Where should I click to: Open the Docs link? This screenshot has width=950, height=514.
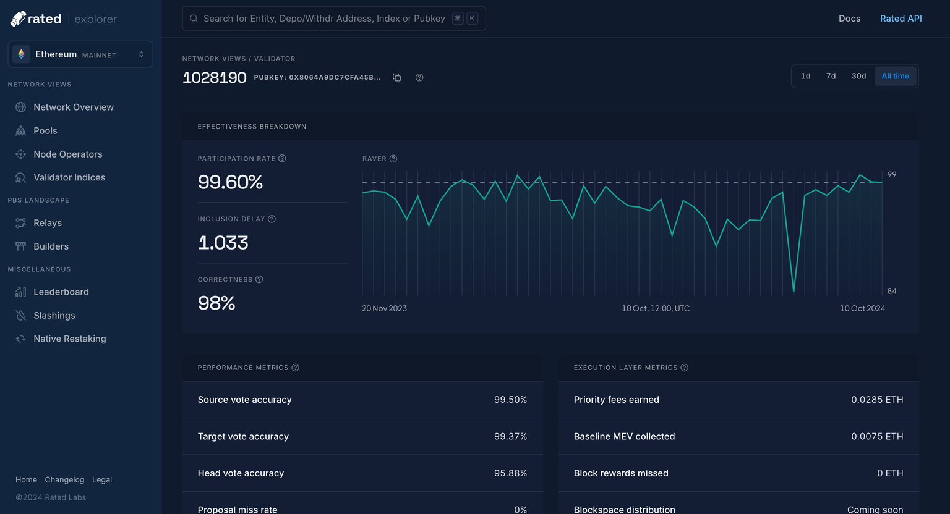point(849,19)
